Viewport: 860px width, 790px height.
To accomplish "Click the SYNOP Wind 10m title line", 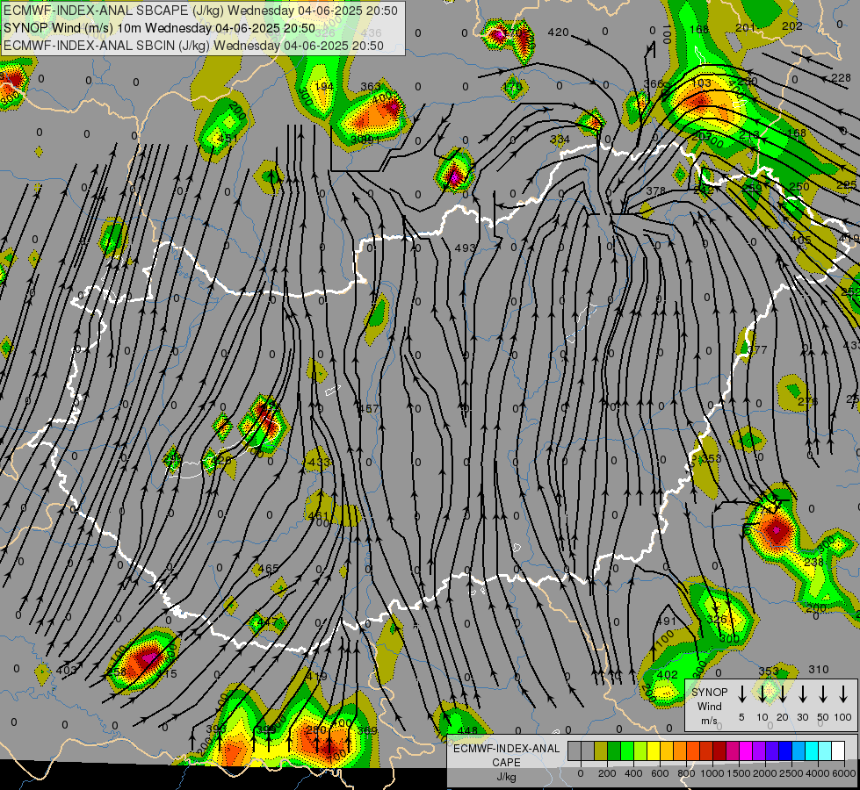I will (x=159, y=28).
